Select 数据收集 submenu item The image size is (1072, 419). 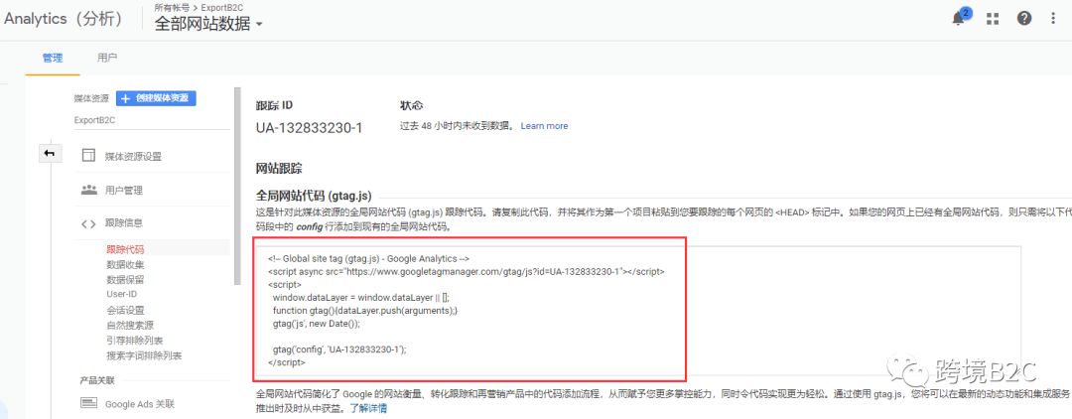[x=125, y=264]
